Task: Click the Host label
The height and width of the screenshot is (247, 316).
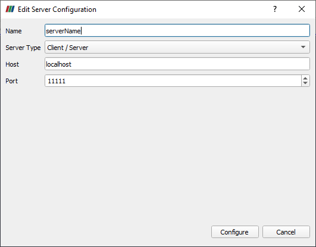Action: pos(12,64)
